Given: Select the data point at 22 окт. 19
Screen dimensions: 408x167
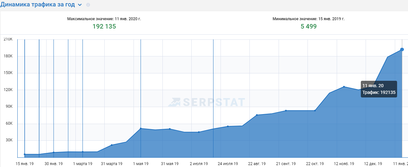Looking at the screenshot, I should point(315,111).
